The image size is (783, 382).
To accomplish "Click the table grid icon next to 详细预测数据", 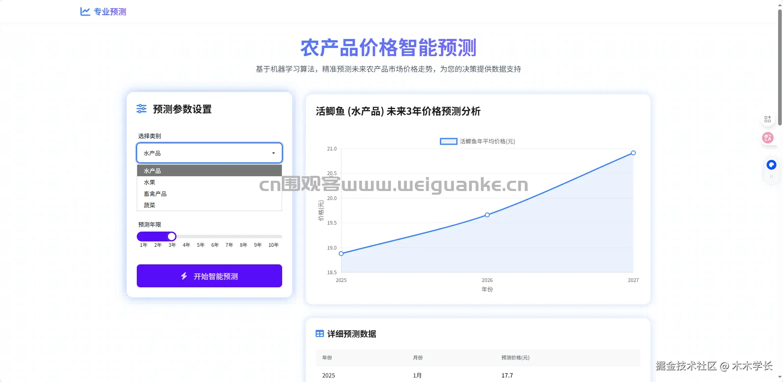I will [319, 333].
